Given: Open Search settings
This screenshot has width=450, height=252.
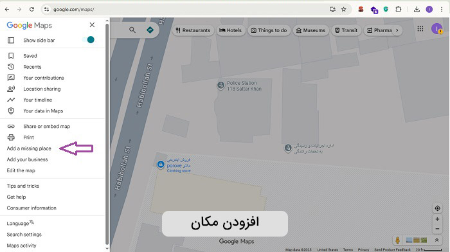Looking at the screenshot, I should [24, 235].
